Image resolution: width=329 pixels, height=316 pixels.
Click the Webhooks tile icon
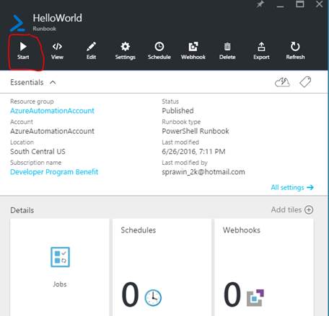pyautogui.click(x=255, y=298)
